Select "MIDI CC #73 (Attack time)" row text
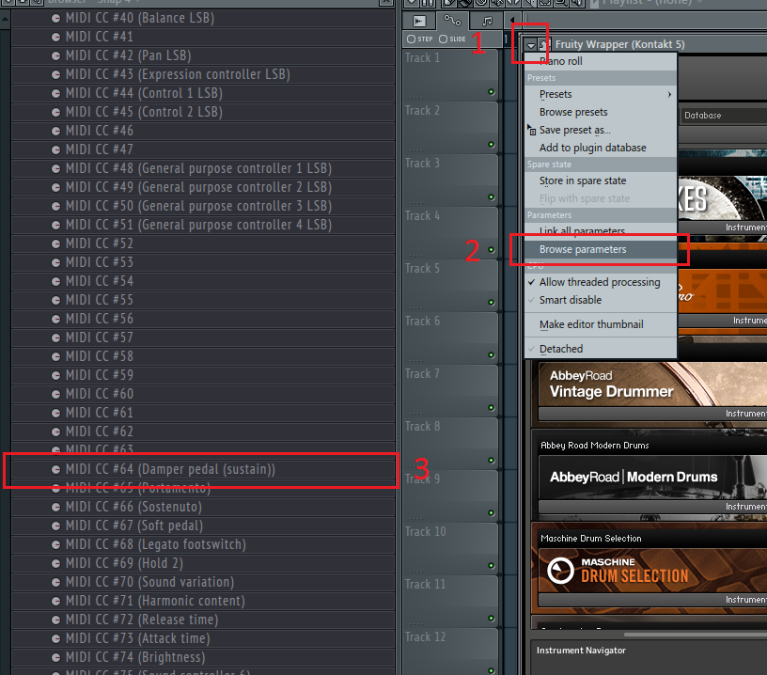 138,638
